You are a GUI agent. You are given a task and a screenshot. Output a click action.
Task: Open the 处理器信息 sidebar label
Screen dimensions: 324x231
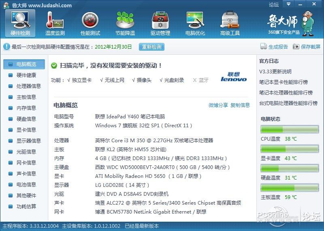tap(29, 86)
